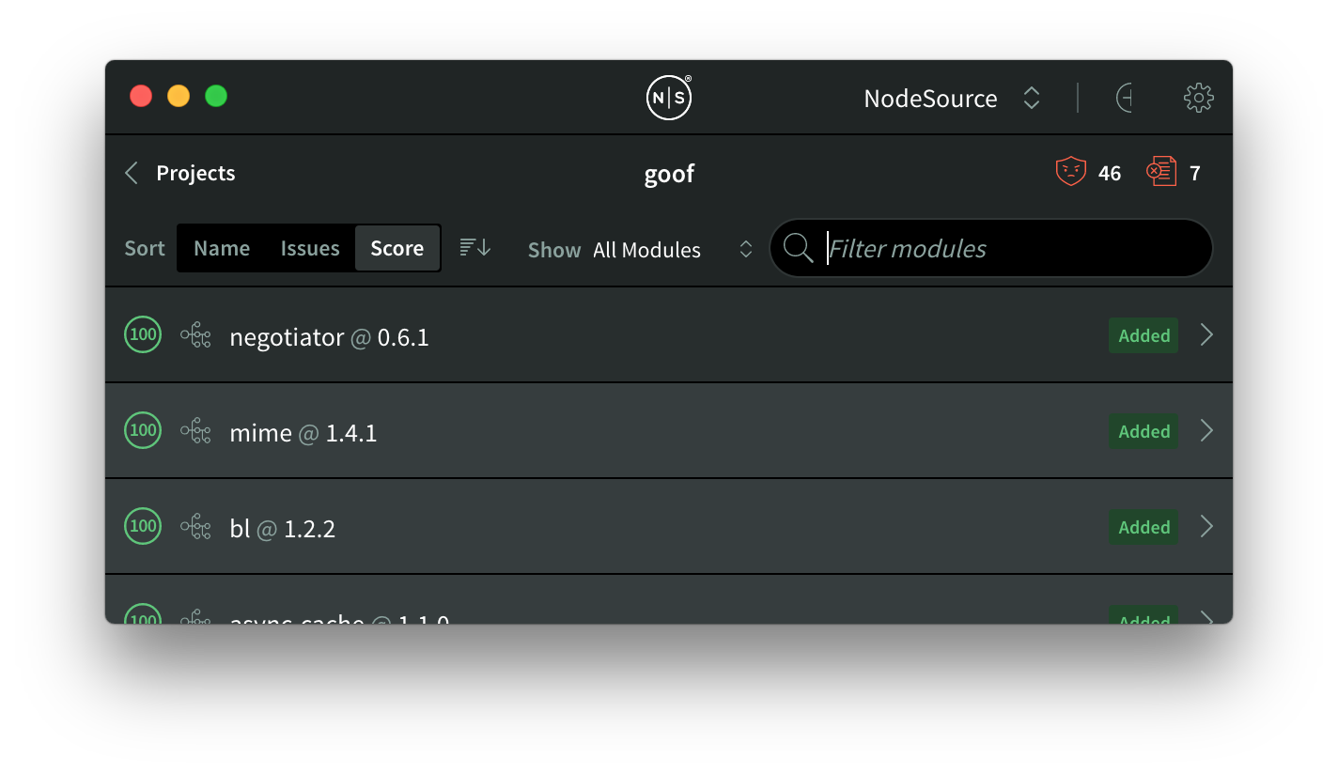
Task: Sort modules by Name
Action: pyautogui.click(x=222, y=248)
